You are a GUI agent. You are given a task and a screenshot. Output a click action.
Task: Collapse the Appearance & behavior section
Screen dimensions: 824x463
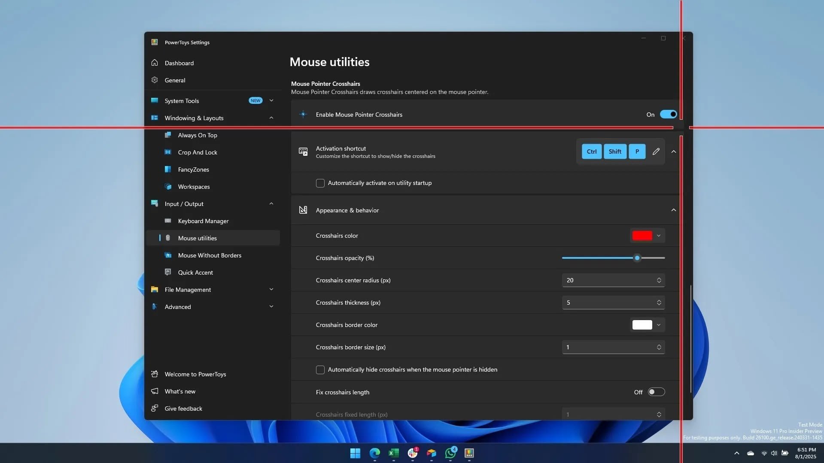[x=673, y=210]
